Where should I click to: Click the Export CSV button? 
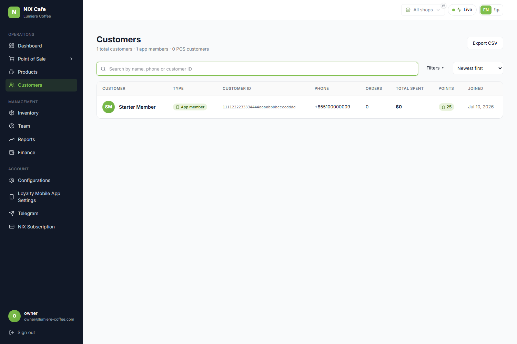485,43
